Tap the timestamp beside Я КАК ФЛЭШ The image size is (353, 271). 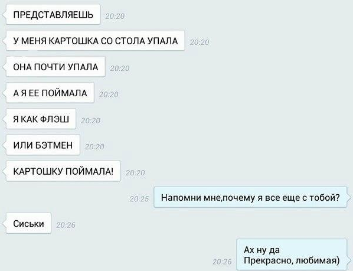[90, 120]
